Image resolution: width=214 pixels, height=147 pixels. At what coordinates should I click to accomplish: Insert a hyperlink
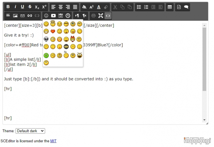(x=30, y=16)
